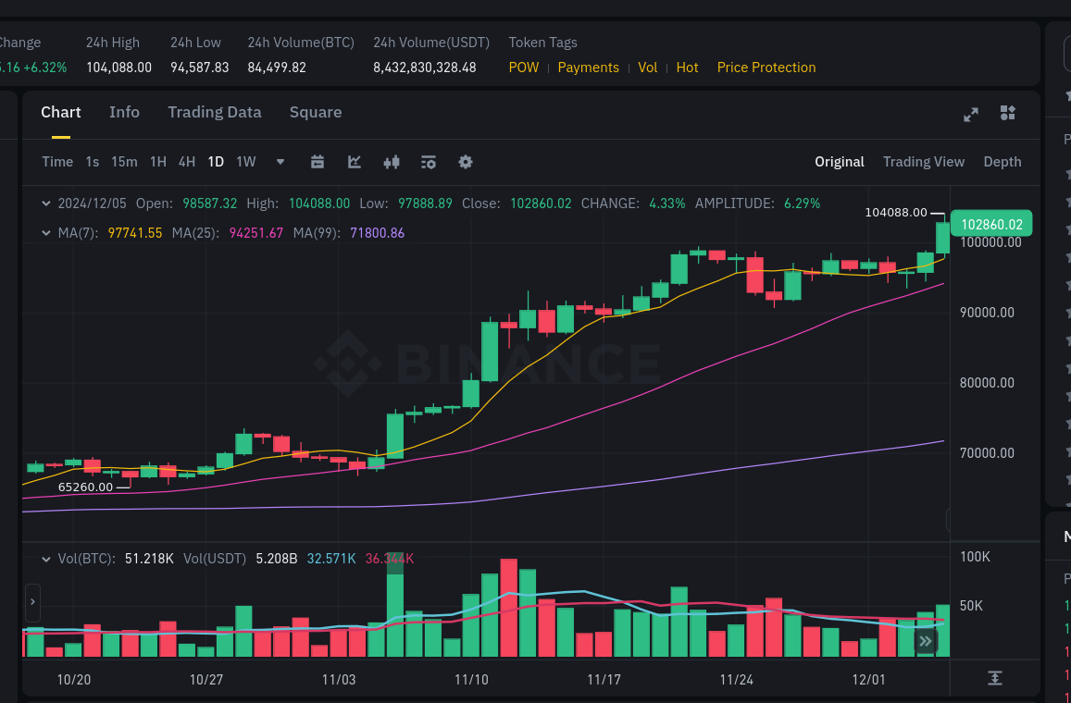
Task: Select the 1s interval
Action: coord(93,162)
